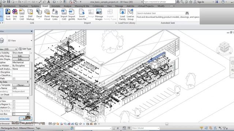Toggle Select Pinned Elements in the status bar
This screenshot has height=131, width=234.
[x=211, y=128]
